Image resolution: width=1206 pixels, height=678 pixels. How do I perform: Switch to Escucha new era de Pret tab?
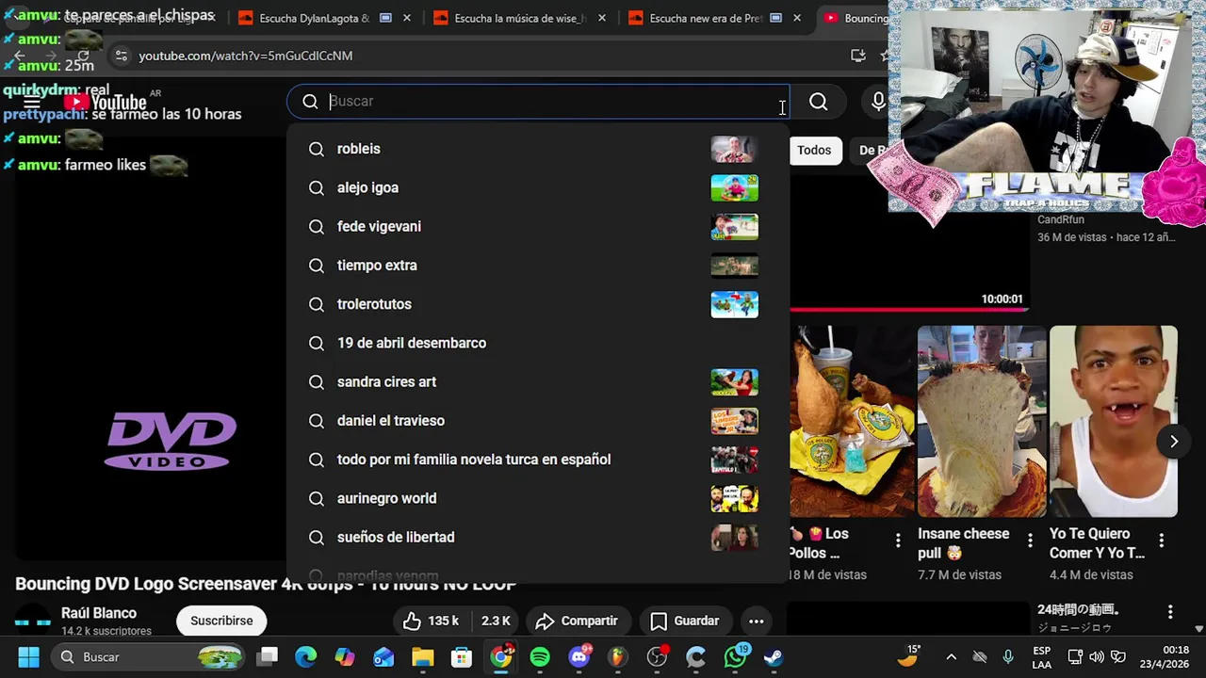[x=707, y=18]
